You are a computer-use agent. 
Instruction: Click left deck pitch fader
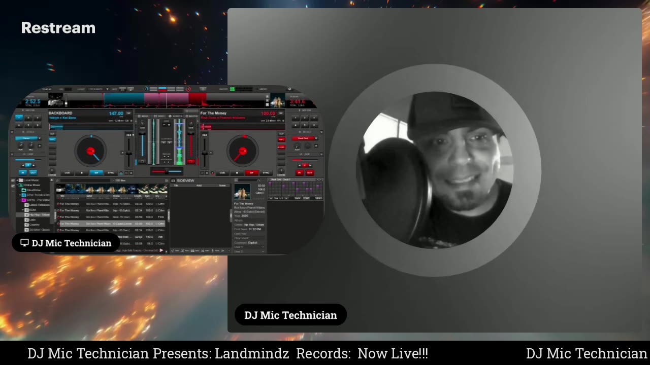[129, 153]
